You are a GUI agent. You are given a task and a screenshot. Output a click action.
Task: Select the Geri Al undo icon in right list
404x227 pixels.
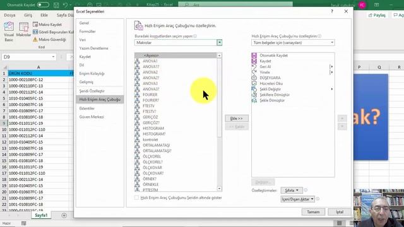[254, 67]
